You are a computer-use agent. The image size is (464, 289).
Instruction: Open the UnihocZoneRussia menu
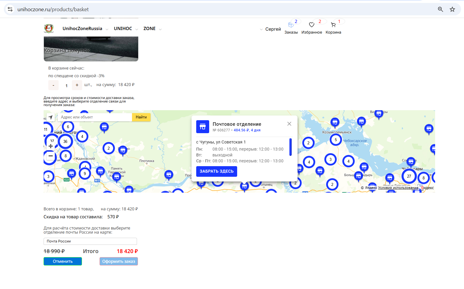pyautogui.click(x=82, y=29)
